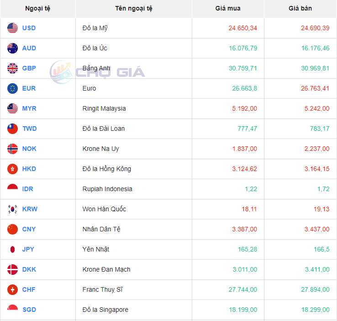This screenshot has width=337, height=321.
Task: Select the CNY currency code link
Action: click(x=29, y=229)
